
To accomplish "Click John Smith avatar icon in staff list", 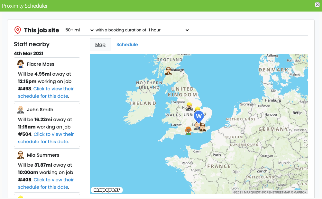I will (21, 110).
